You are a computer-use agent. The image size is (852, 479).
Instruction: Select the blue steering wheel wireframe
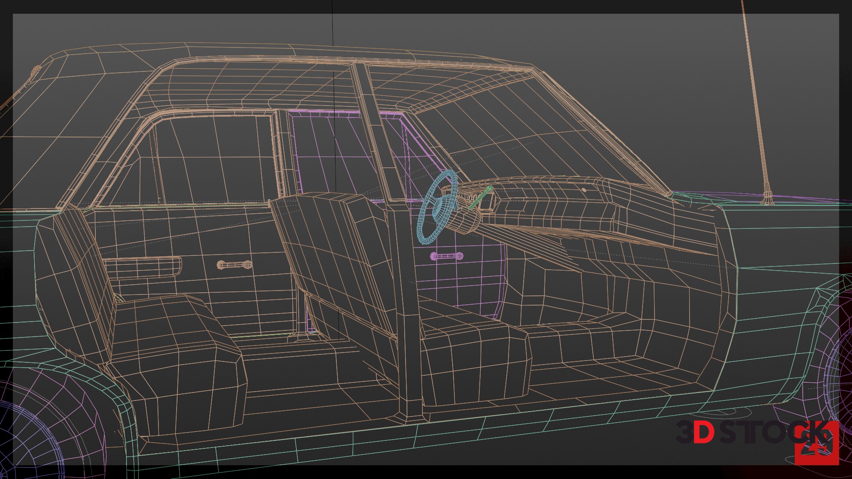437,208
